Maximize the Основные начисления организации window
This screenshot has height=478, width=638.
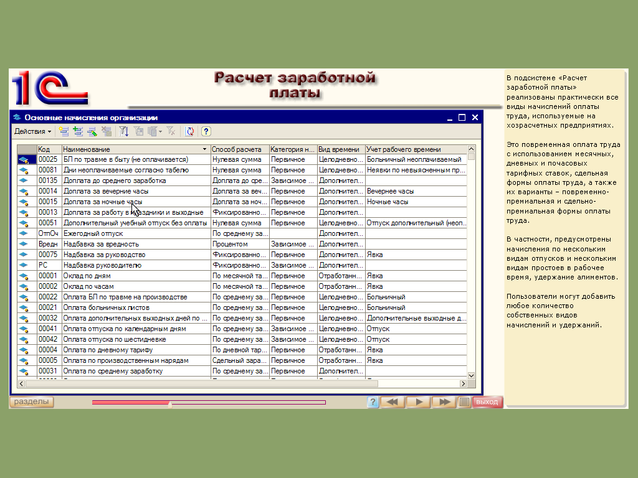[462, 118]
